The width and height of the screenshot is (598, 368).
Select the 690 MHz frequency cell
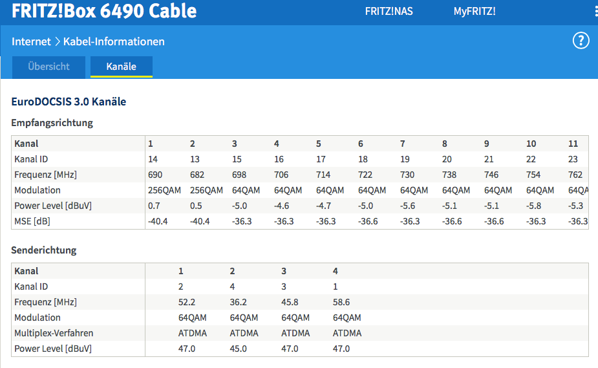(155, 175)
